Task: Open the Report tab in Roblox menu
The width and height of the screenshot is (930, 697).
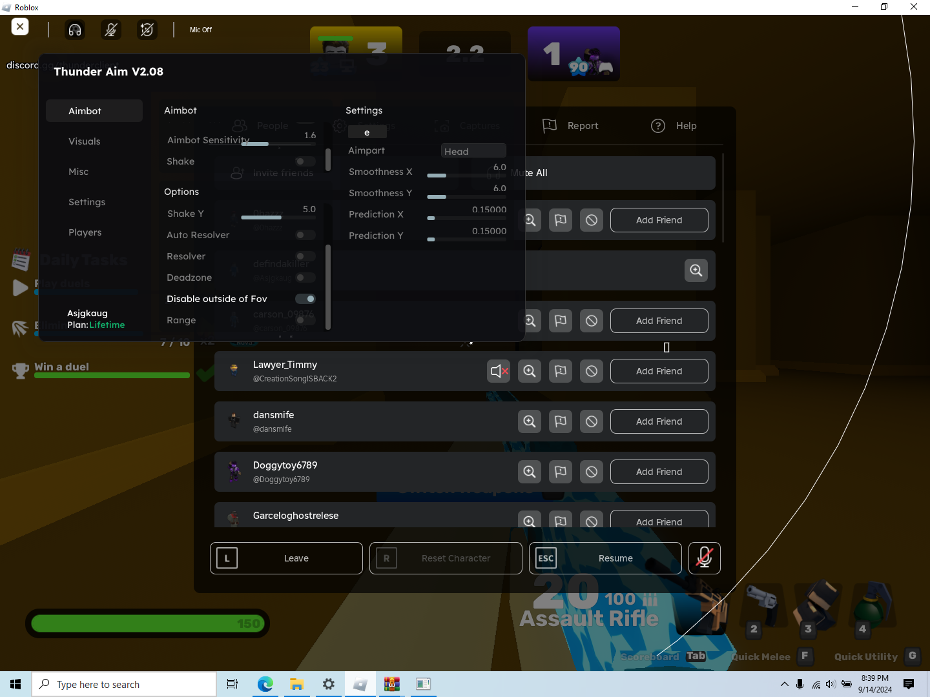Action: click(x=571, y=126)
